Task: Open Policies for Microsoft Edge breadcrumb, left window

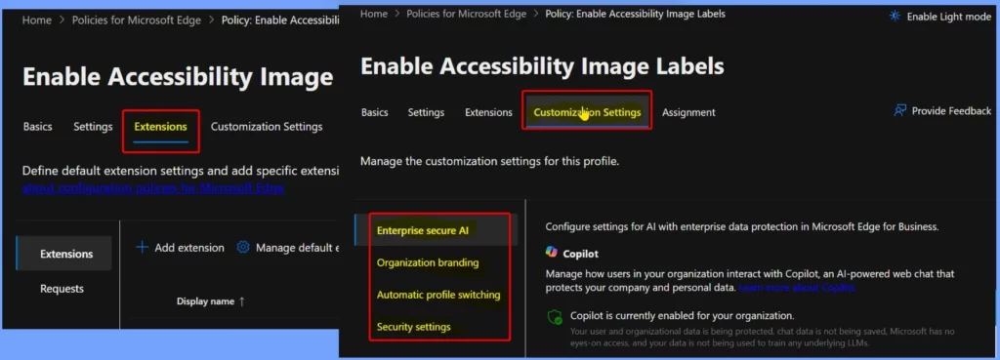Action: tap(137, 20)
